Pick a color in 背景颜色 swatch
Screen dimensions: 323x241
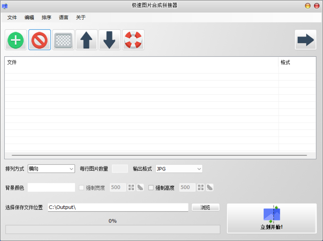[51, 187]
